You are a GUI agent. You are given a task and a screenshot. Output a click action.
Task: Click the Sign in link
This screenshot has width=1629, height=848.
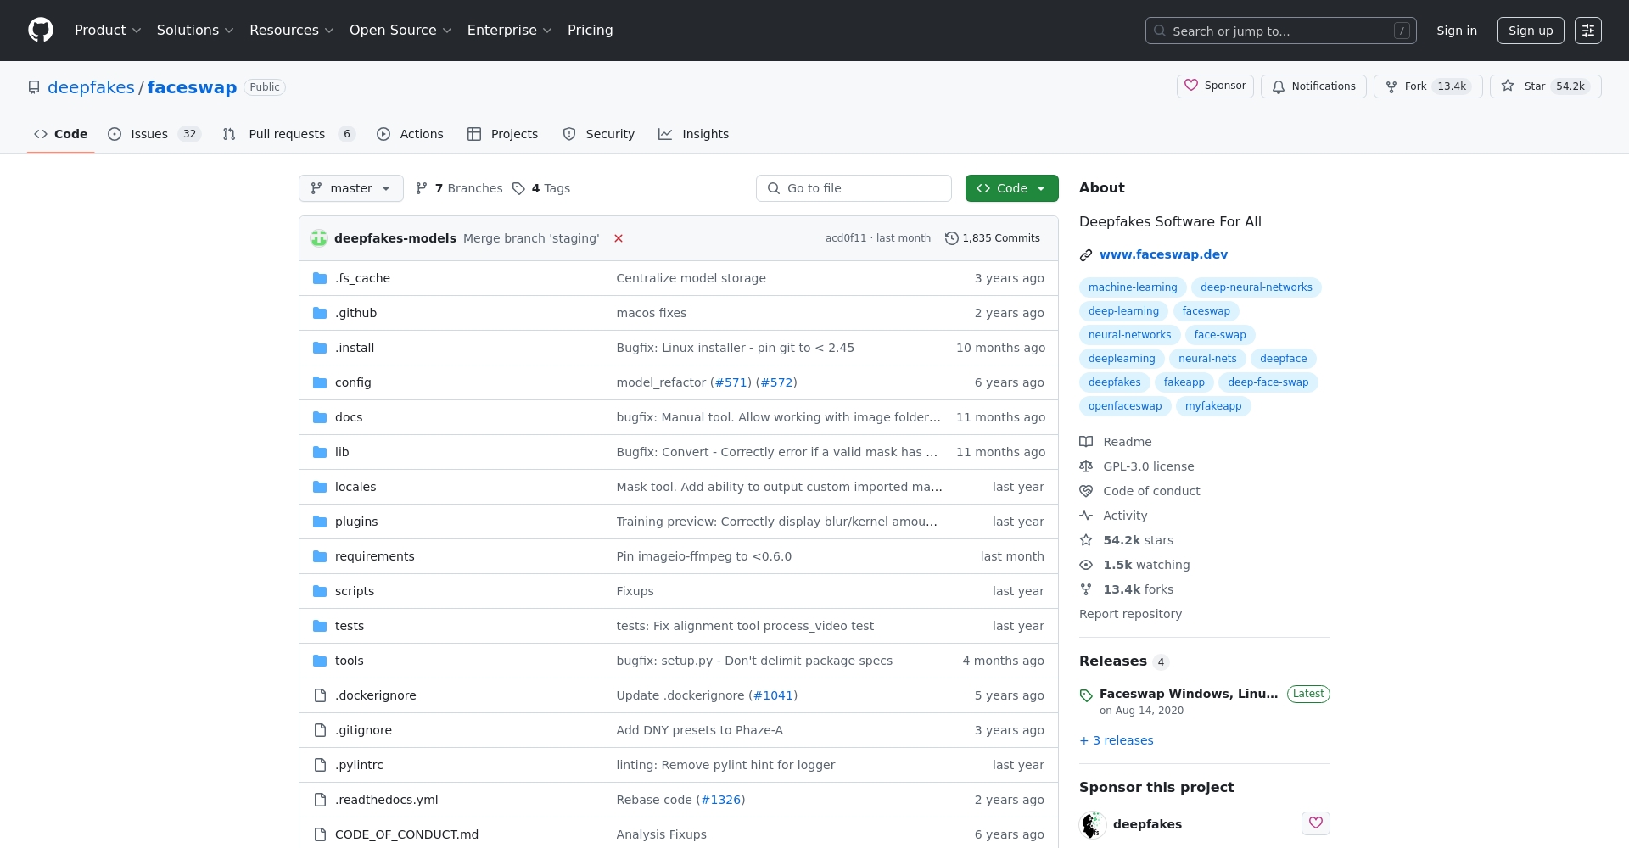tap(1457, 31)
